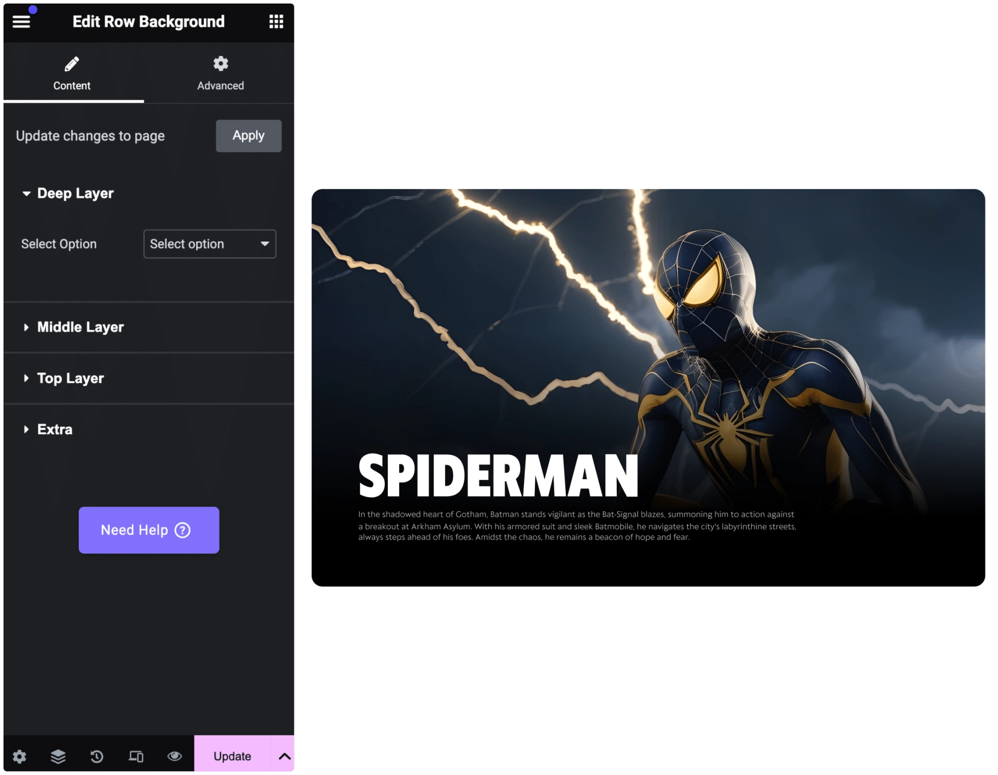The width and height of the screenshot is (998, 775).
Task: Click the Apply button
Action: (x=249, y=135)
